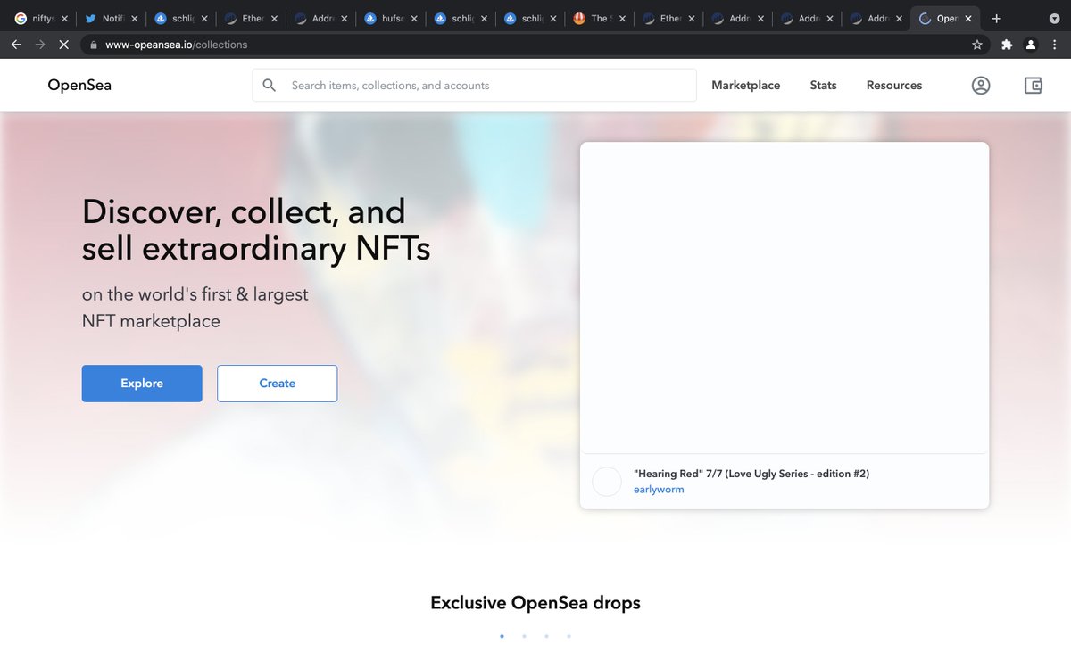
Task: Click the earlyworm creator avatar circle
Action: [607, 482]
